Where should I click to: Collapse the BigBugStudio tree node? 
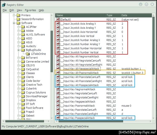click(19, 50)
